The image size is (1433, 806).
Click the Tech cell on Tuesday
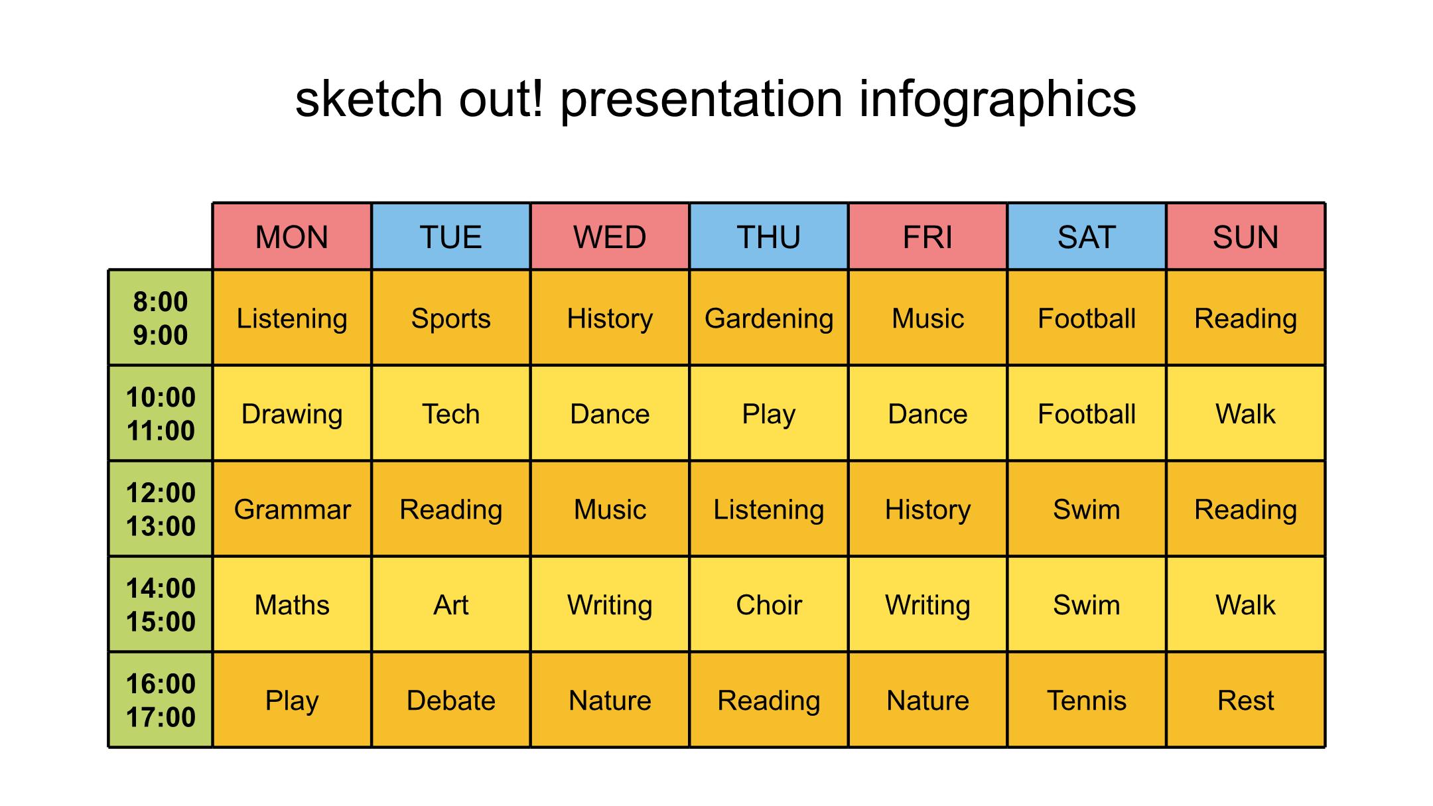[x=451, y=413]
